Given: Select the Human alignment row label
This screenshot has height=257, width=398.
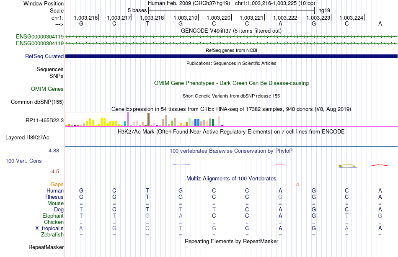Looking at the screenshot, I should coord(55,190).
